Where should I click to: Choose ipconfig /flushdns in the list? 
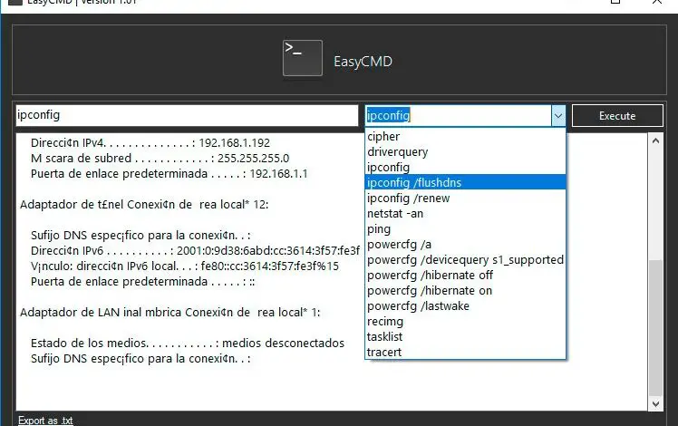click(x=465, y=182)
